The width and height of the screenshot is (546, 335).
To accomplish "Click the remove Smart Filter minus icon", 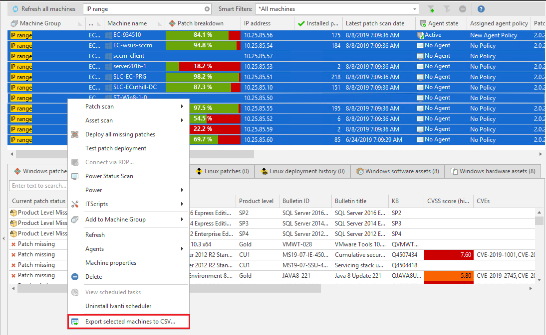I will pyautogui.click(x=462, y=8).
